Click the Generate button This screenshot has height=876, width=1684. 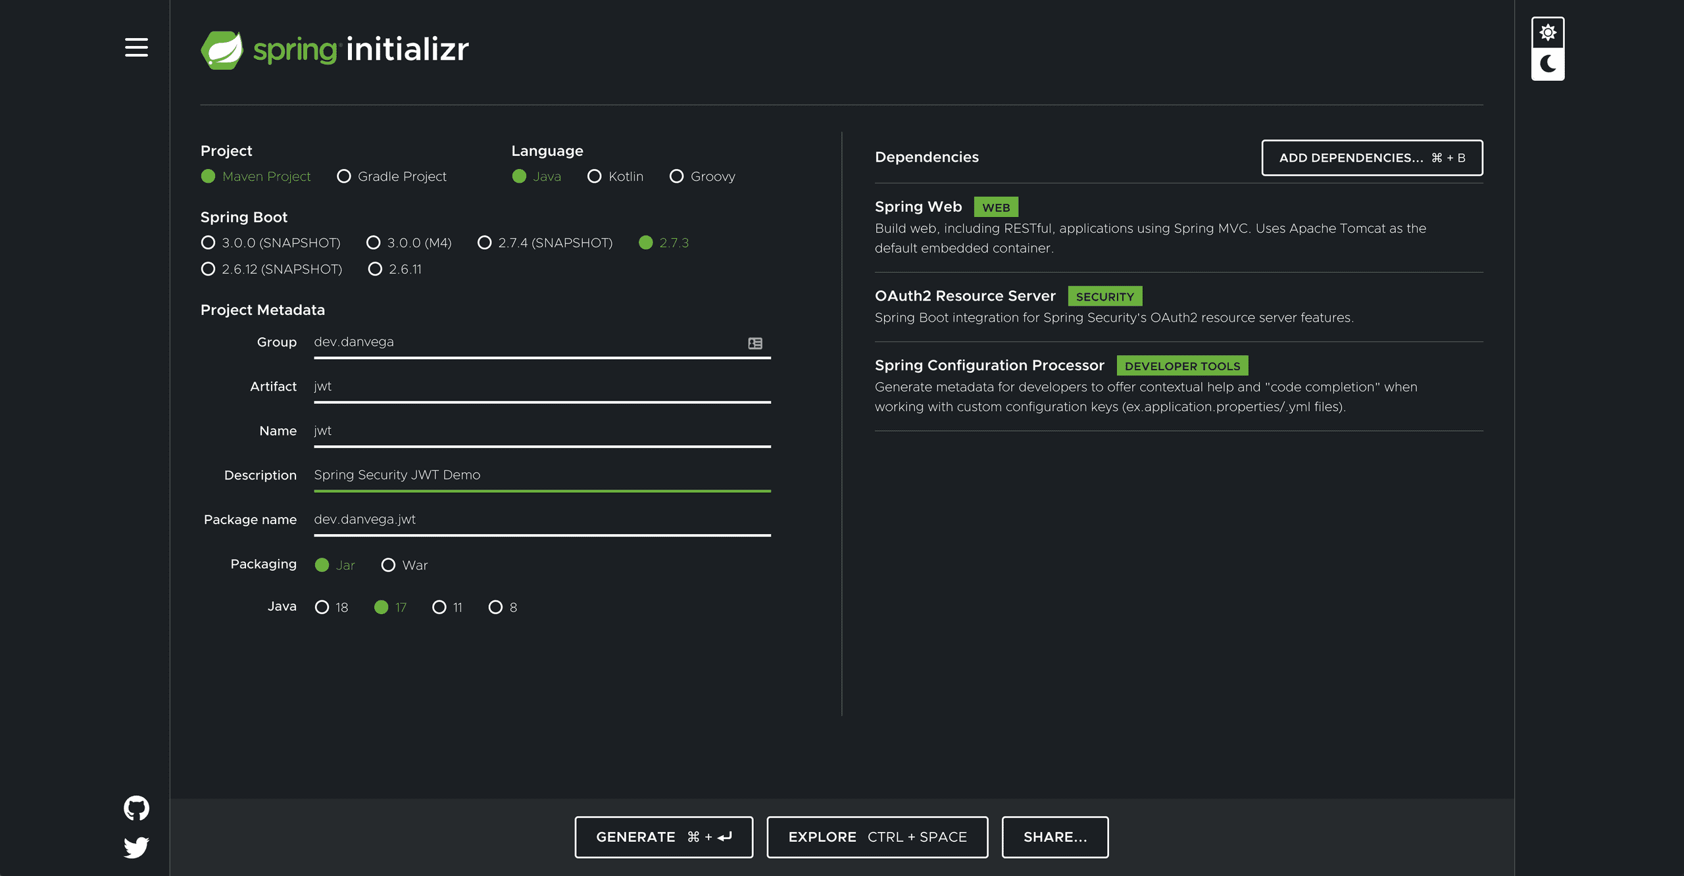click(x=663, y=837)
